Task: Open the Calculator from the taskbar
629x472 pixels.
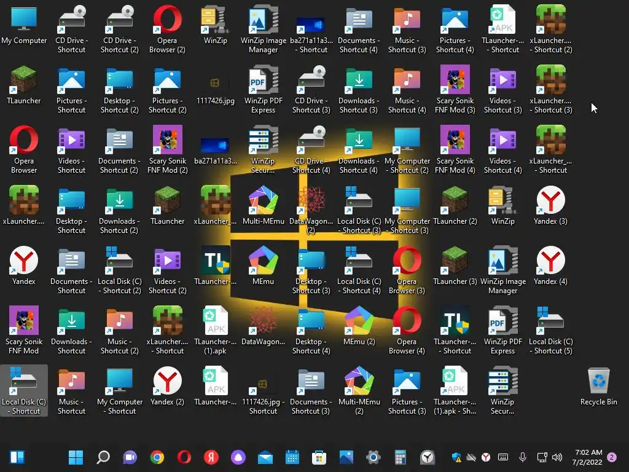Action: pyautogui.click(x=400, y=457)
